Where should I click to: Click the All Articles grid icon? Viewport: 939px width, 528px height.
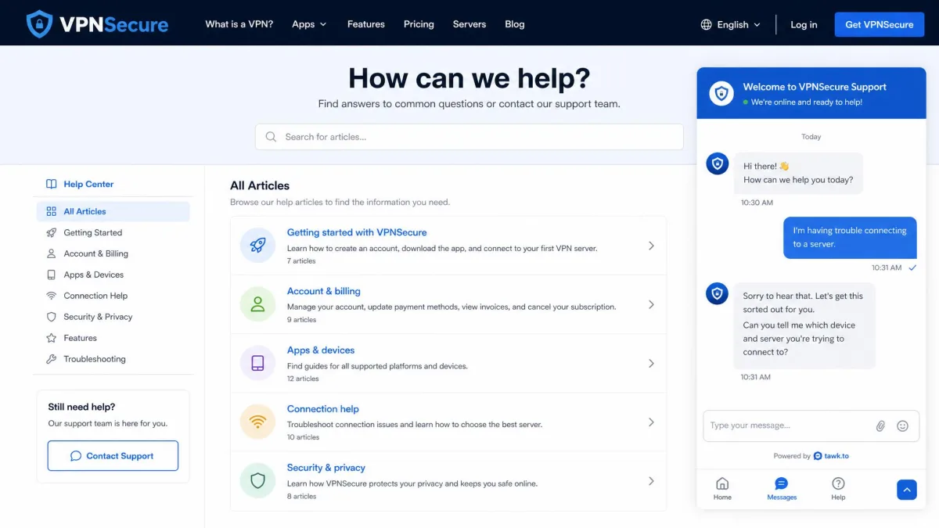tap(52, 211)
